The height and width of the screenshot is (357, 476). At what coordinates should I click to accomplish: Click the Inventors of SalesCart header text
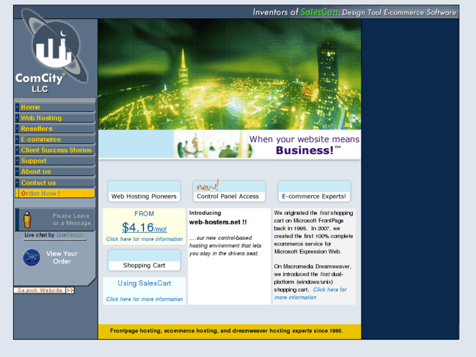(354, 12)
